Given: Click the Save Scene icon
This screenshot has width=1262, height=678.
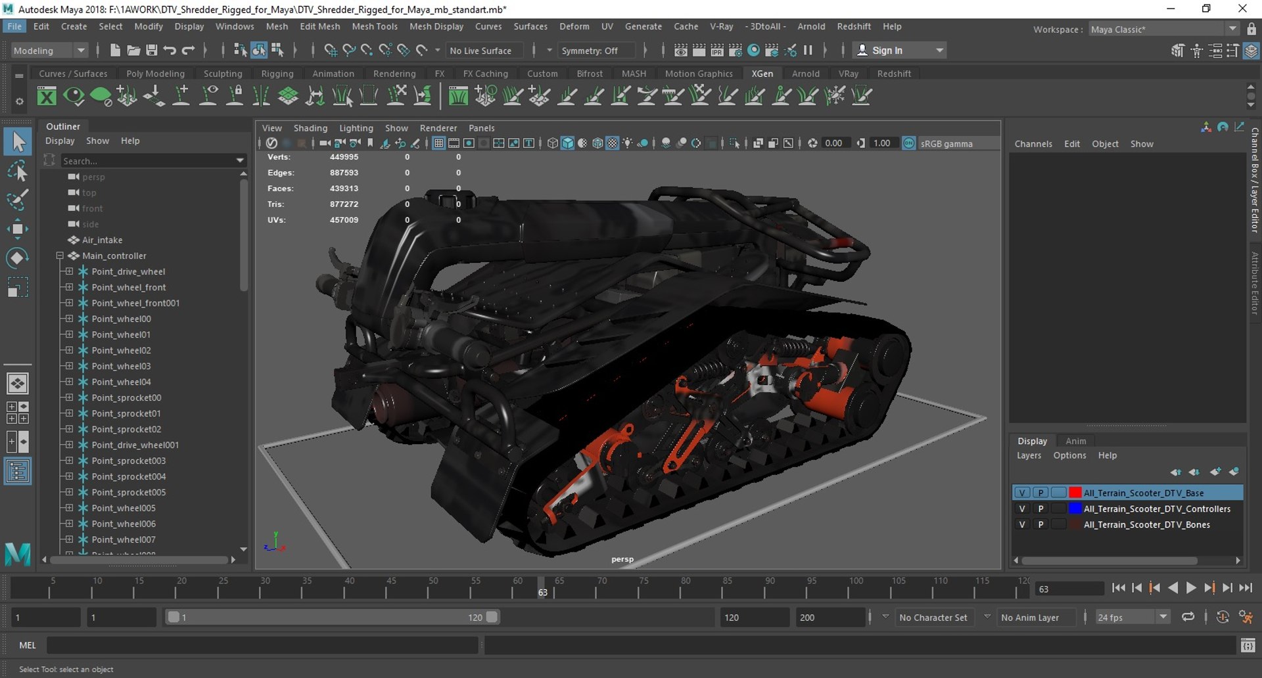Looking at the screenshot, I should (x=151, y=50).
